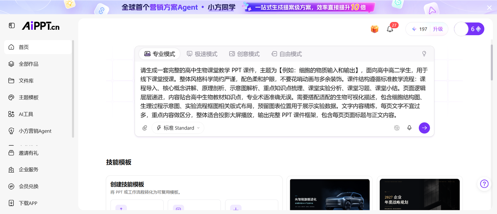The image size is (497, 214).
Task: Open the user avatar with 6 diamonds
Action: tap(469, 29)
